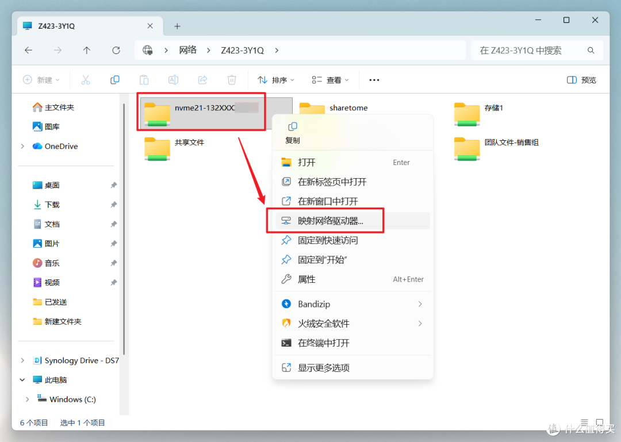Click 复制 copy icon in context menu
621x442 pixels.
293,133
